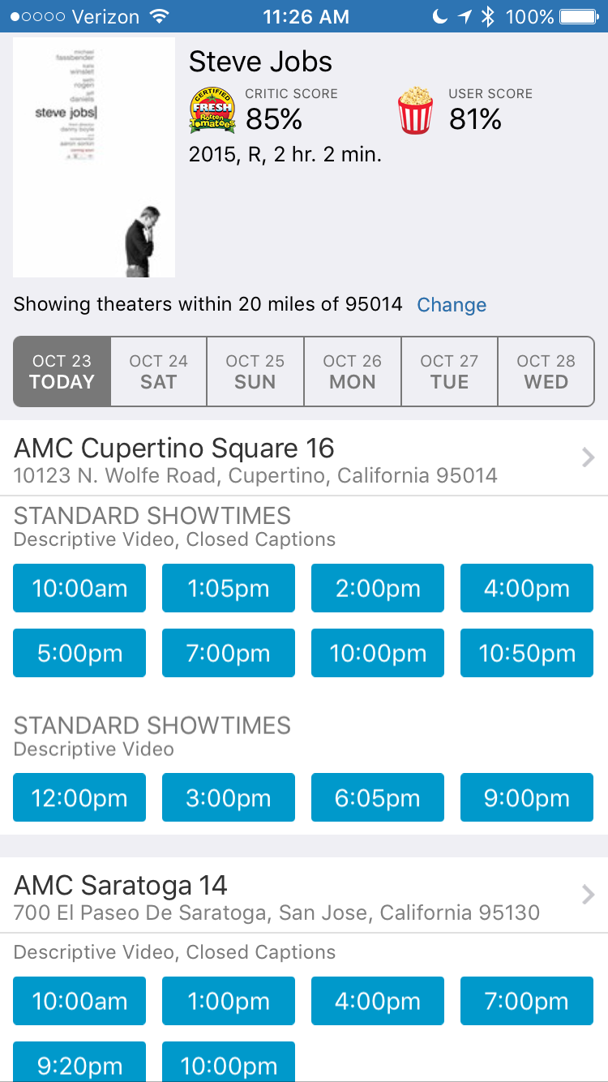Choose the 1:05pm showtime at Cupertino
Image resolution: width=608 pixels, height=1082 pixels.
coord(229,588)
